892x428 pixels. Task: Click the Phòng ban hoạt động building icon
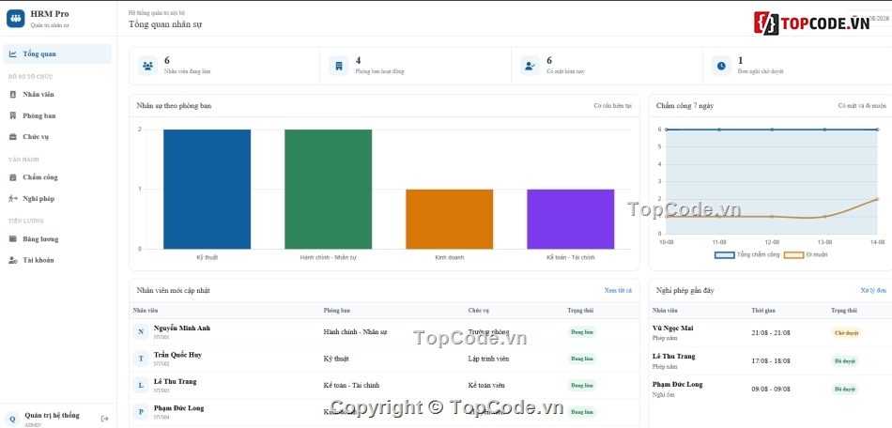point(339,66)
